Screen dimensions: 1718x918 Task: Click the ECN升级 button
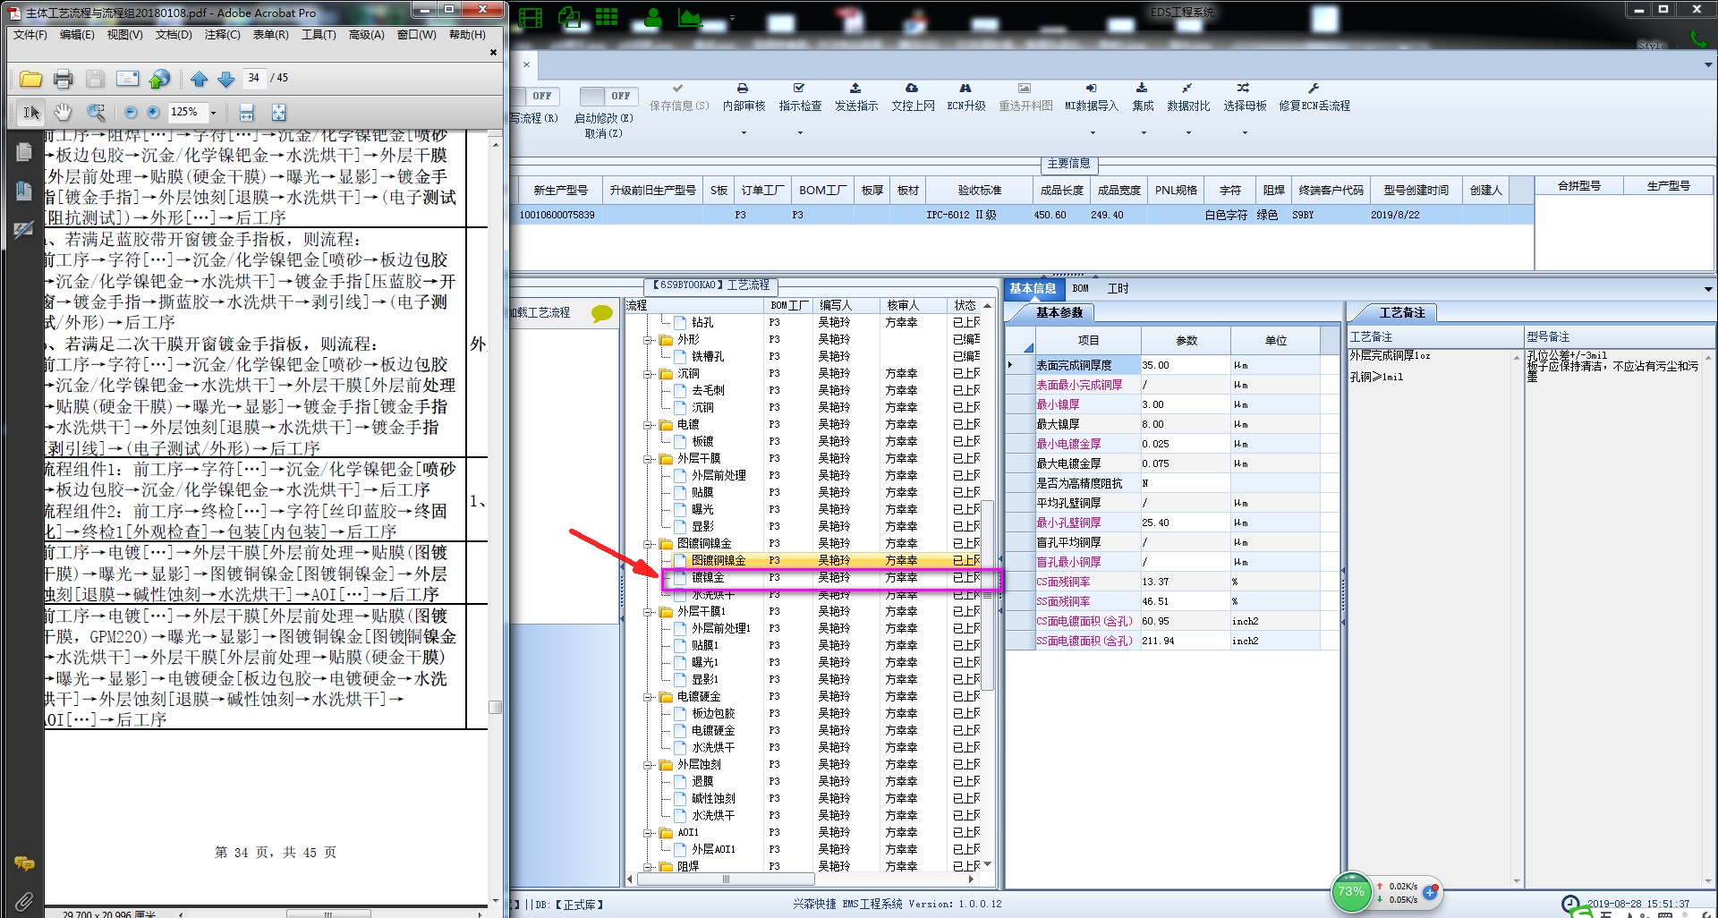pyautogui.click(x=966, y=98)
